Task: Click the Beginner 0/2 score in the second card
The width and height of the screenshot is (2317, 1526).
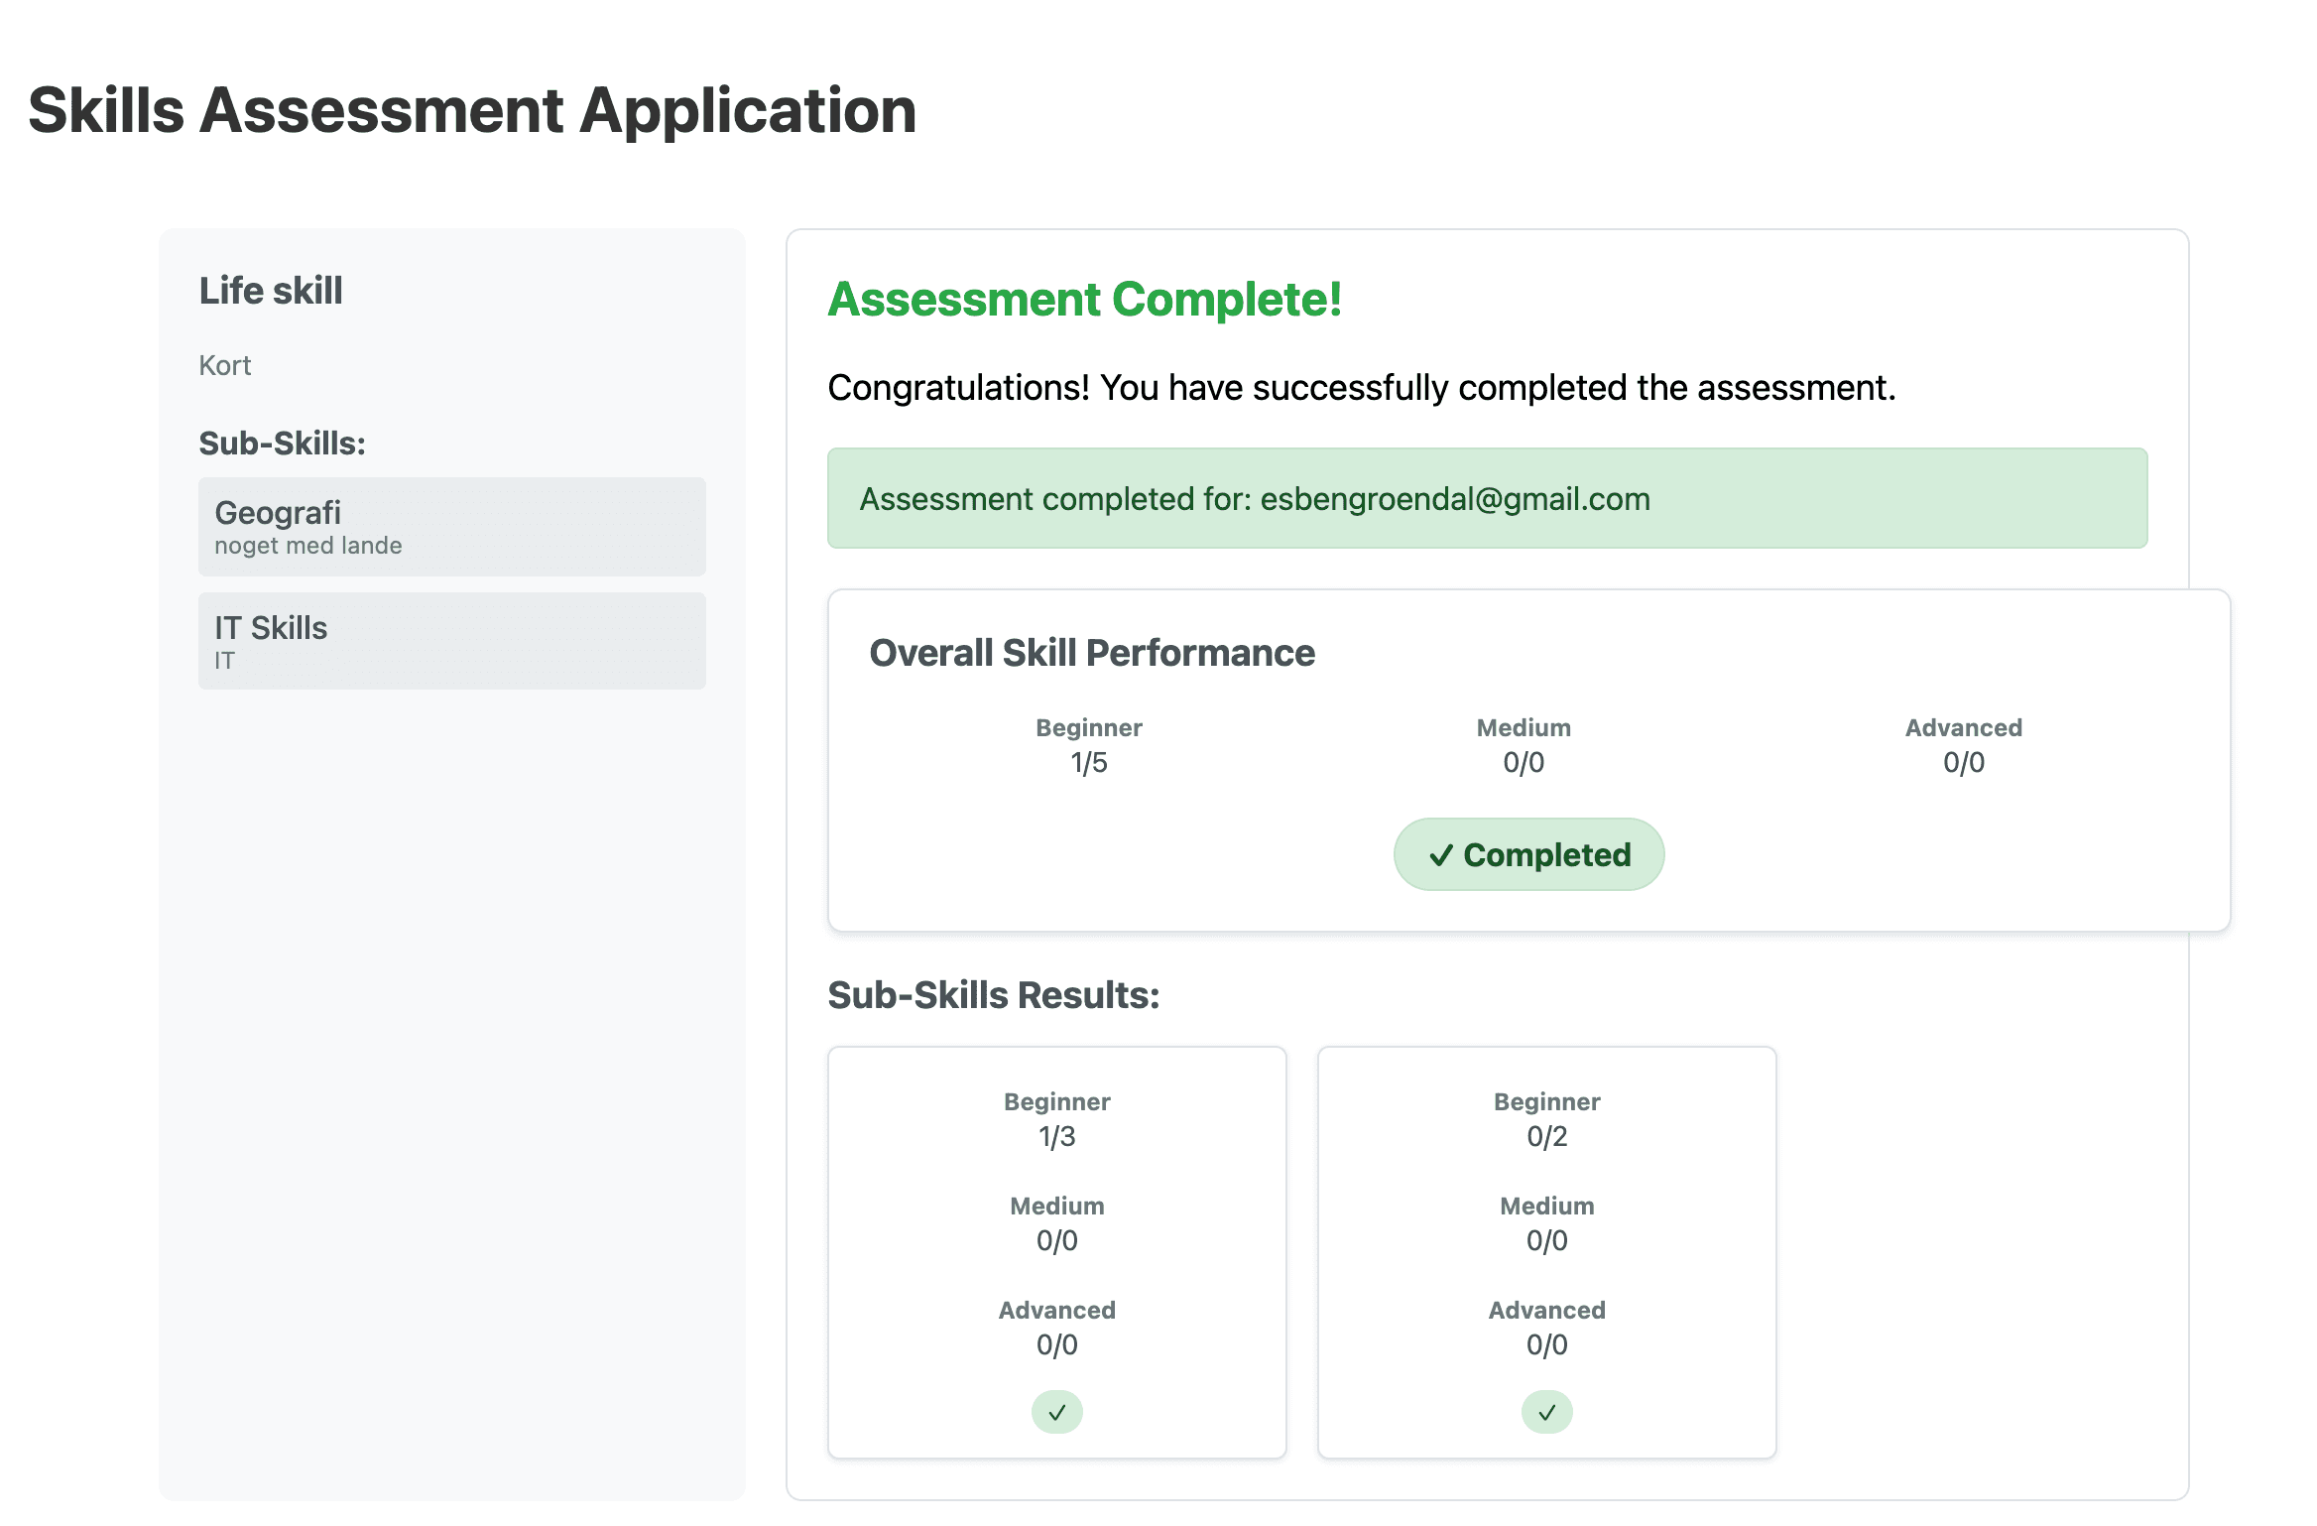Action: 1546,1135
